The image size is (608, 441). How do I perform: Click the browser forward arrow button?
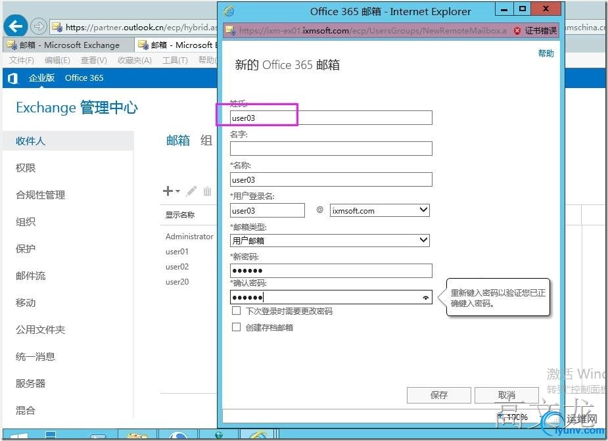(38, 26)
